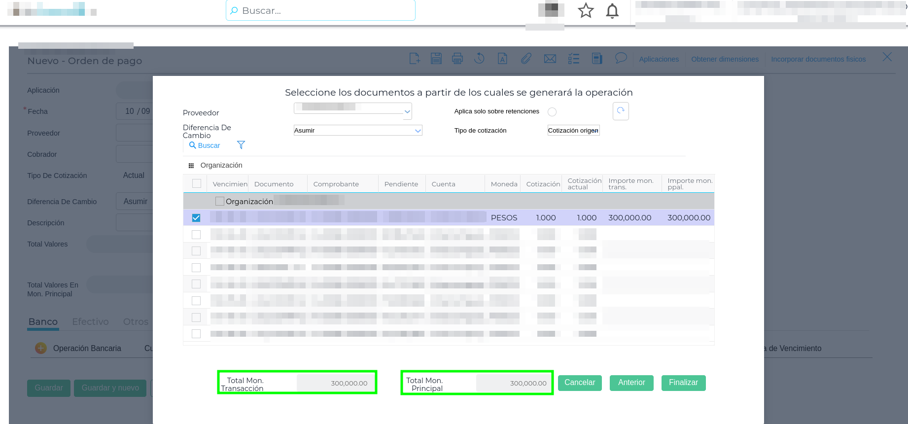Viewport: 908px width, 424px height.
Task: Click the Fecha date field
Action: [135, 111]
